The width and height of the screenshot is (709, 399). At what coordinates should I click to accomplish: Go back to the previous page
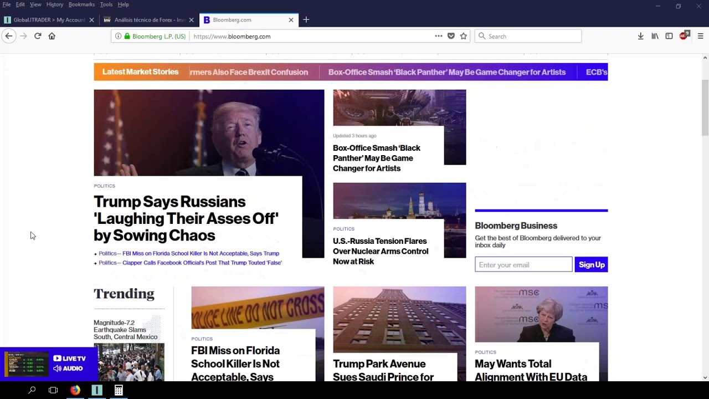[8, 36]
